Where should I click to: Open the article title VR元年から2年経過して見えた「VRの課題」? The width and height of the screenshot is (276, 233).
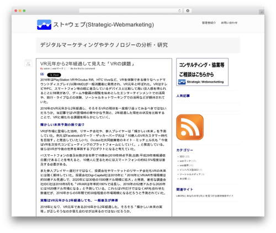(x=87, y=64)
